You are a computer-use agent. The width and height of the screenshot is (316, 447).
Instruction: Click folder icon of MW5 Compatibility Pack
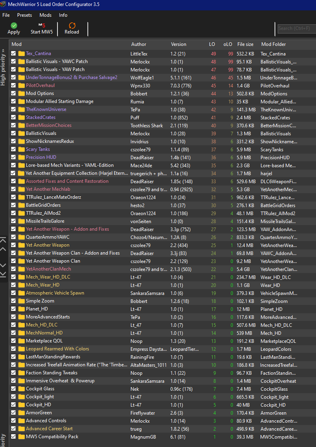[22, 437]
